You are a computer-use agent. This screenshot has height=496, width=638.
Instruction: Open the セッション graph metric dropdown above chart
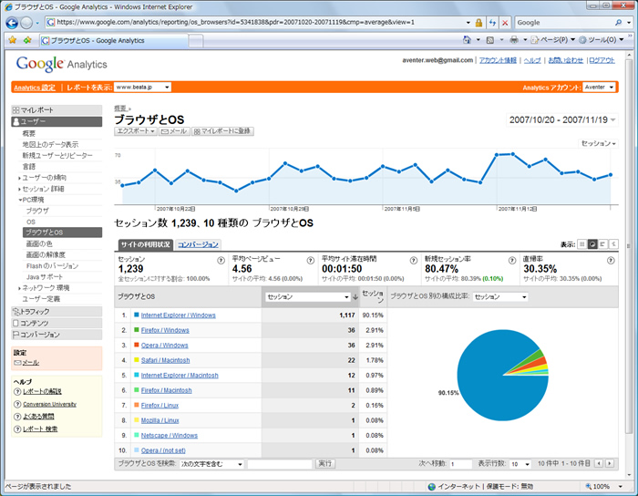click(598, 143)
